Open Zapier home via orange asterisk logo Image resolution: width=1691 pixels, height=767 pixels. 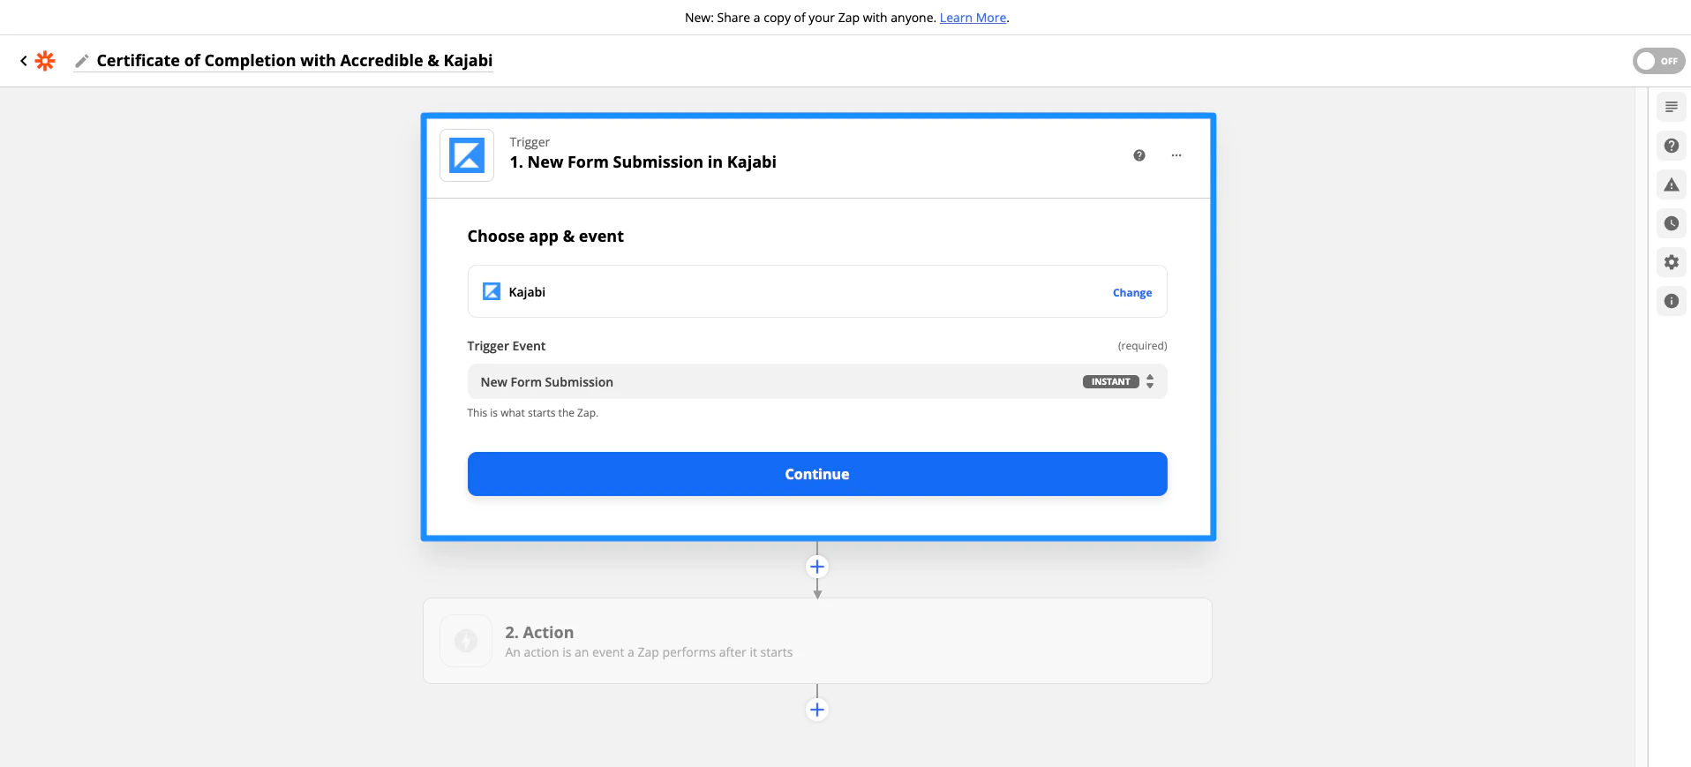[45, 61]
